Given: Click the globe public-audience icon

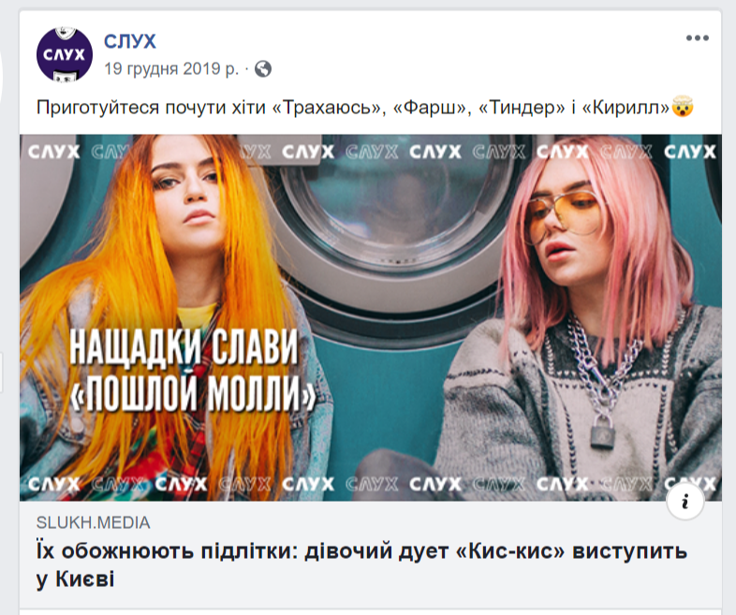Looking at the screenshot, I should tap(263, 69).
